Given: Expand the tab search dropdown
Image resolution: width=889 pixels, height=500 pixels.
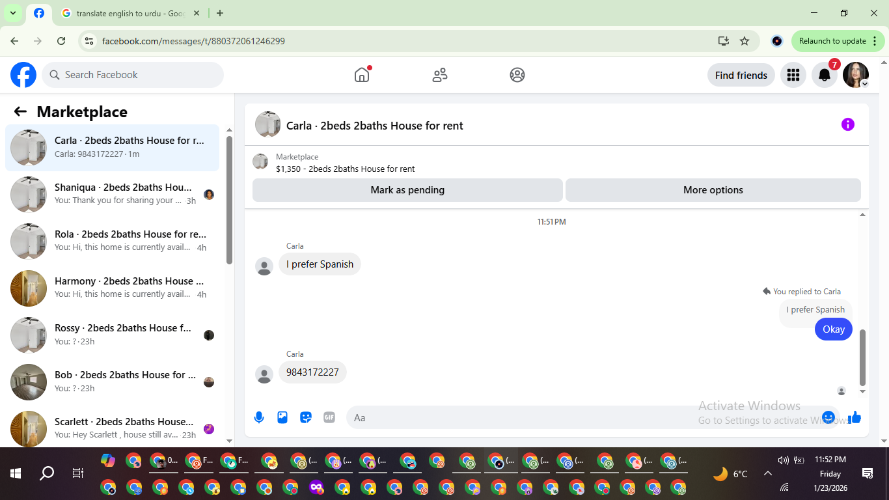Looking at the screenshot, I should point(12,13).
